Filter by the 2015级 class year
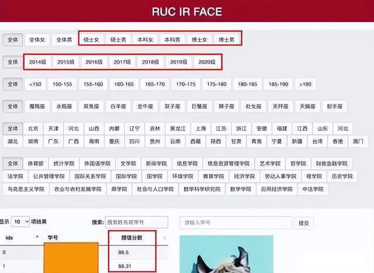Screen dimensions: 374x273 [x=66, y=62]
